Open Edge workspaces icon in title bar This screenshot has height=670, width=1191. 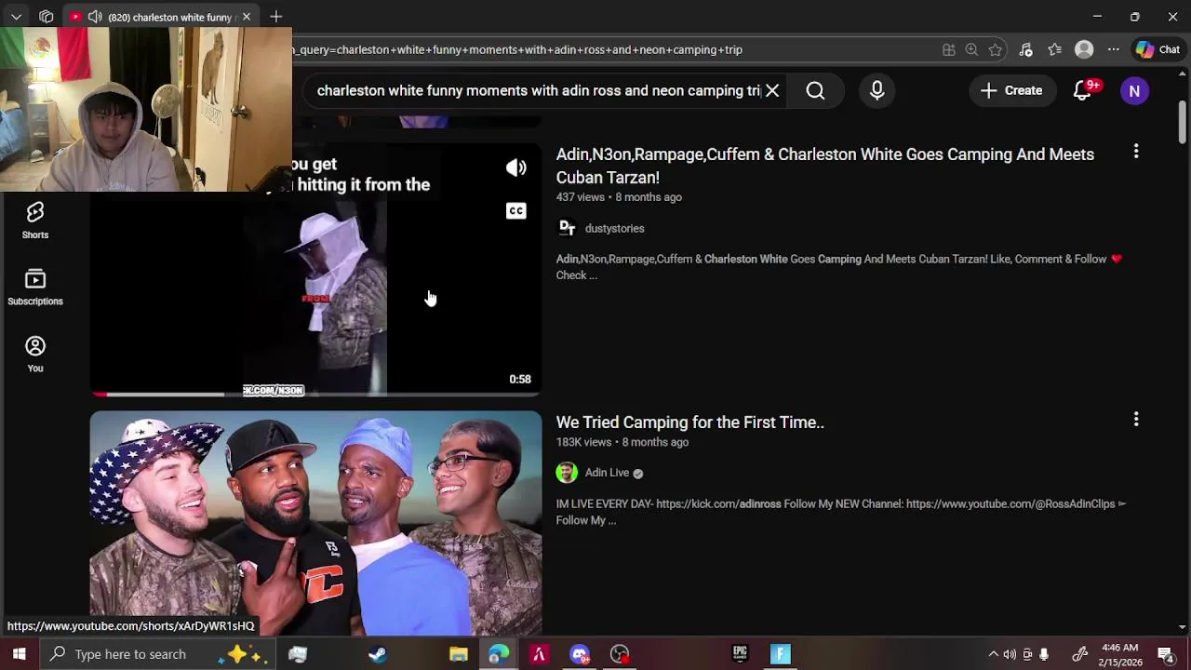point(46,17)
